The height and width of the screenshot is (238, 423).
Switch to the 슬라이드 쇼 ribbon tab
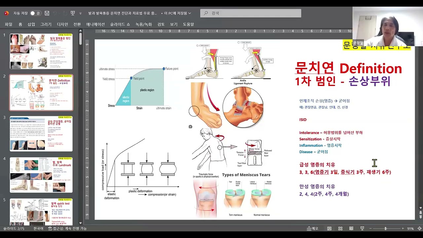(120, 24)
